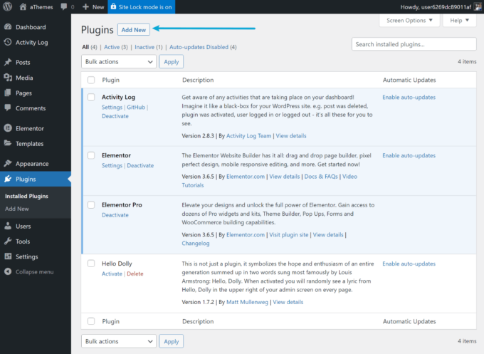Click the Site Lock padlock icon

[x=113, y=6]
